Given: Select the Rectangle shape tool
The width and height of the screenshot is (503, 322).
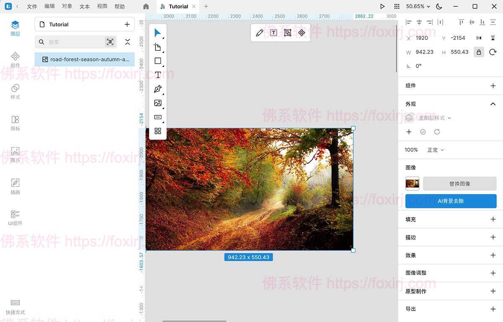Looking at the screenshot, I should 158,61.
